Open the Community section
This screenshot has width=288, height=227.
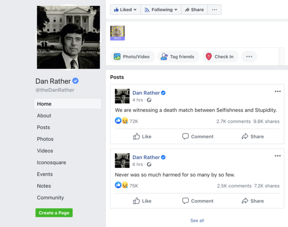pos(50,198)
